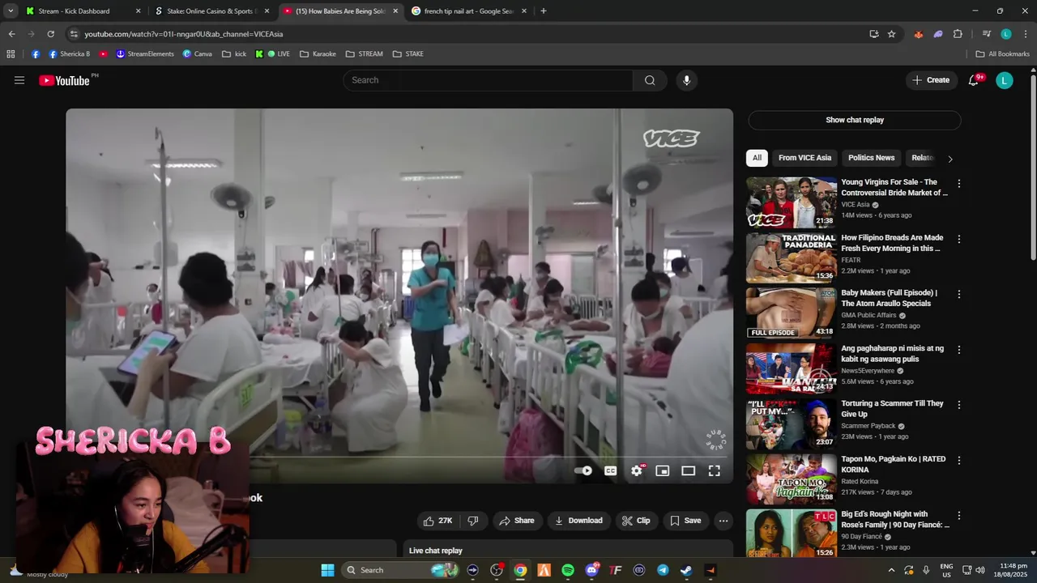
Task: Select the From VICE Asia chip
Action: click(804, 158)
